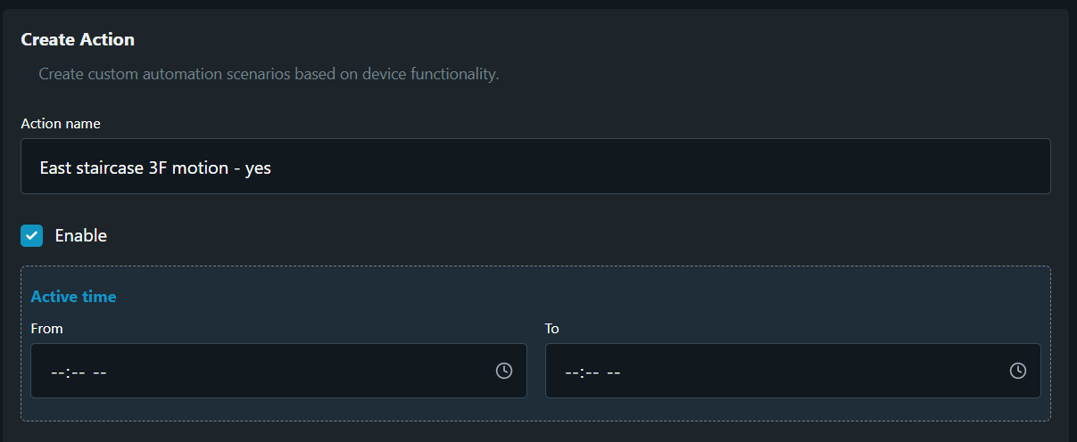Click the "Active time" section heading
Image resolution: width=1077 pixels, height=442 pixels.
(73, 297)
